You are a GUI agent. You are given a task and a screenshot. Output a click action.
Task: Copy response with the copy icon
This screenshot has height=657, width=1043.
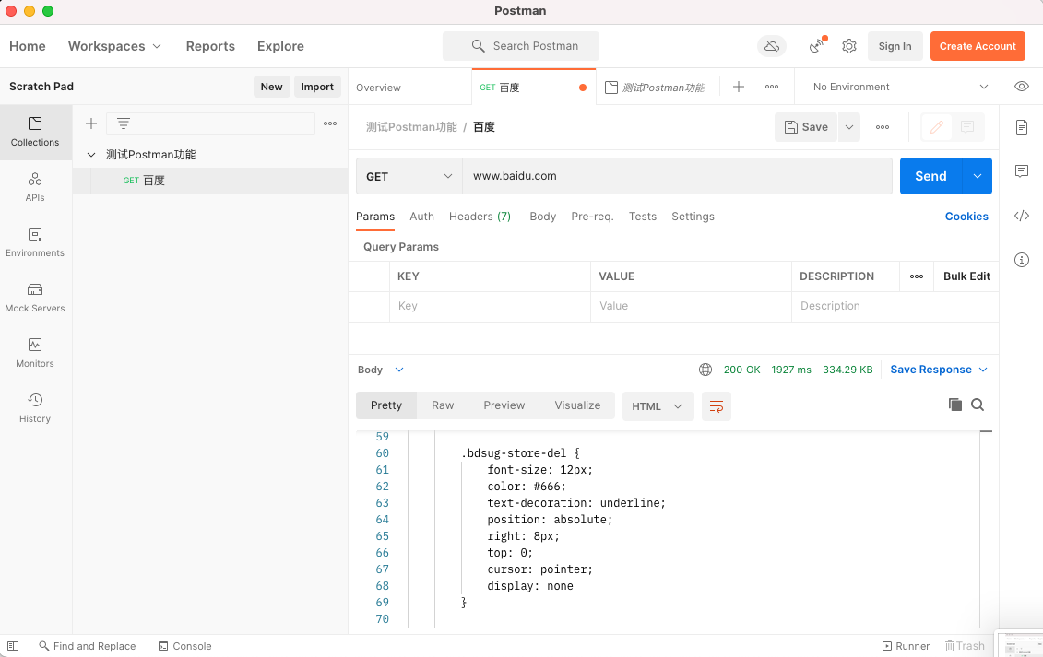tap(955, 405)
